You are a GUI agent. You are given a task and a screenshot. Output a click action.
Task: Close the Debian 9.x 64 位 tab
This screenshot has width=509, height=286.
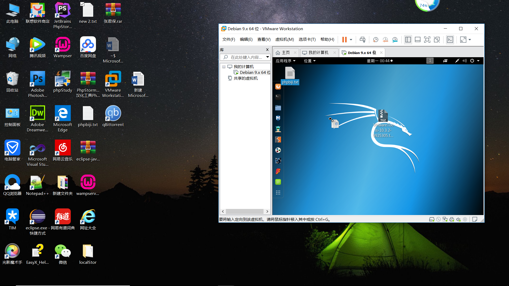(381, 53)
